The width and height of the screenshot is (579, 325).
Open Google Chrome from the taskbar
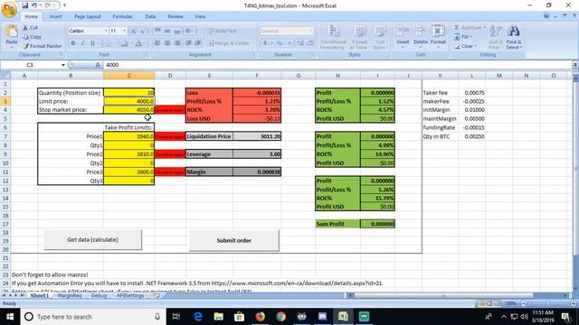tap(281, 317)
